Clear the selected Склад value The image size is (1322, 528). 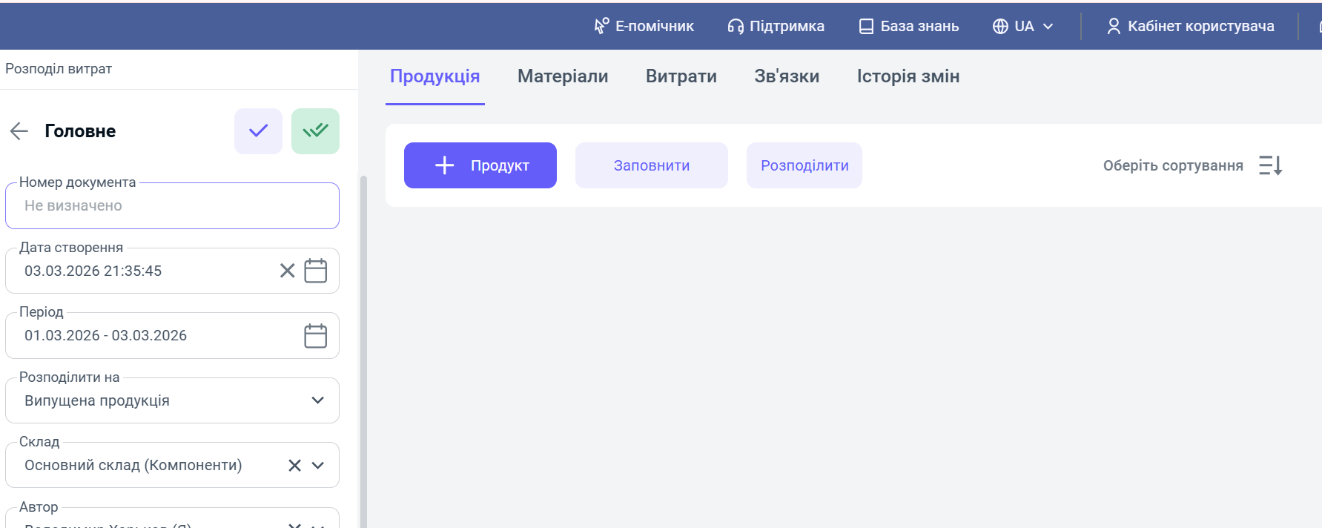coord(294,465)
